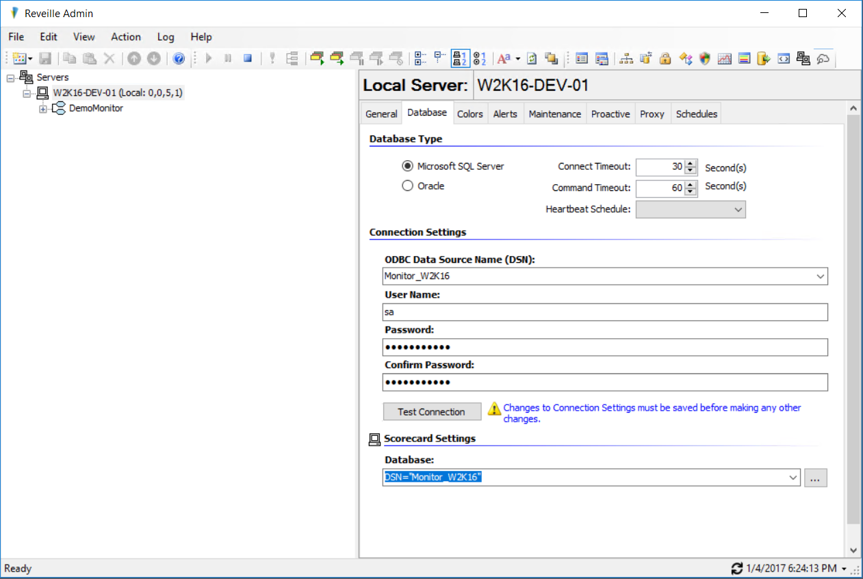The width and height of the screenshot is (863, 579).
Task: Click the ellipsis browse button for Database
Action: click(x=816, y=478)
